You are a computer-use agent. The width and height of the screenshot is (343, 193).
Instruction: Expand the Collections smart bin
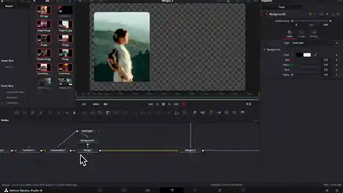3,102
